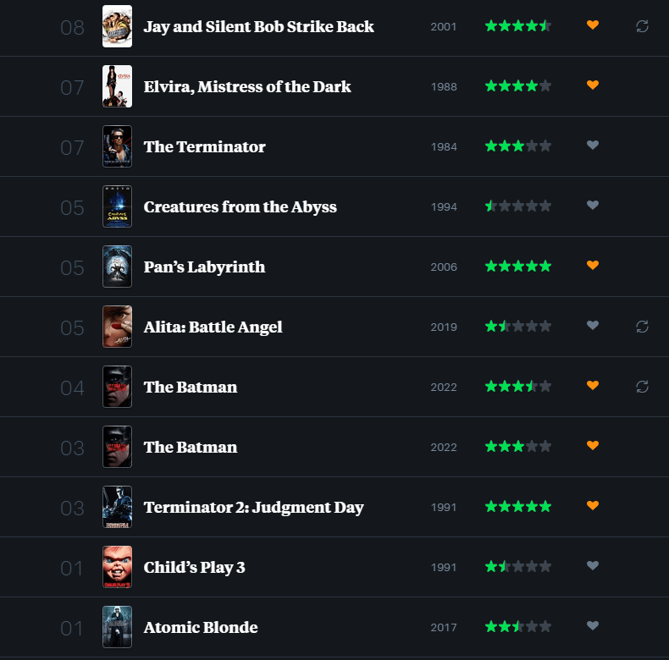Click the rewatch icon for Jay and Silent Bob Strike Back
Image resolution: width=669 pixels, height=660 pixels.
click(x=642, y=26)
